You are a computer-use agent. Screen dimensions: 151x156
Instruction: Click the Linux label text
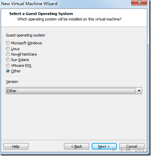[x=15, y=49]
